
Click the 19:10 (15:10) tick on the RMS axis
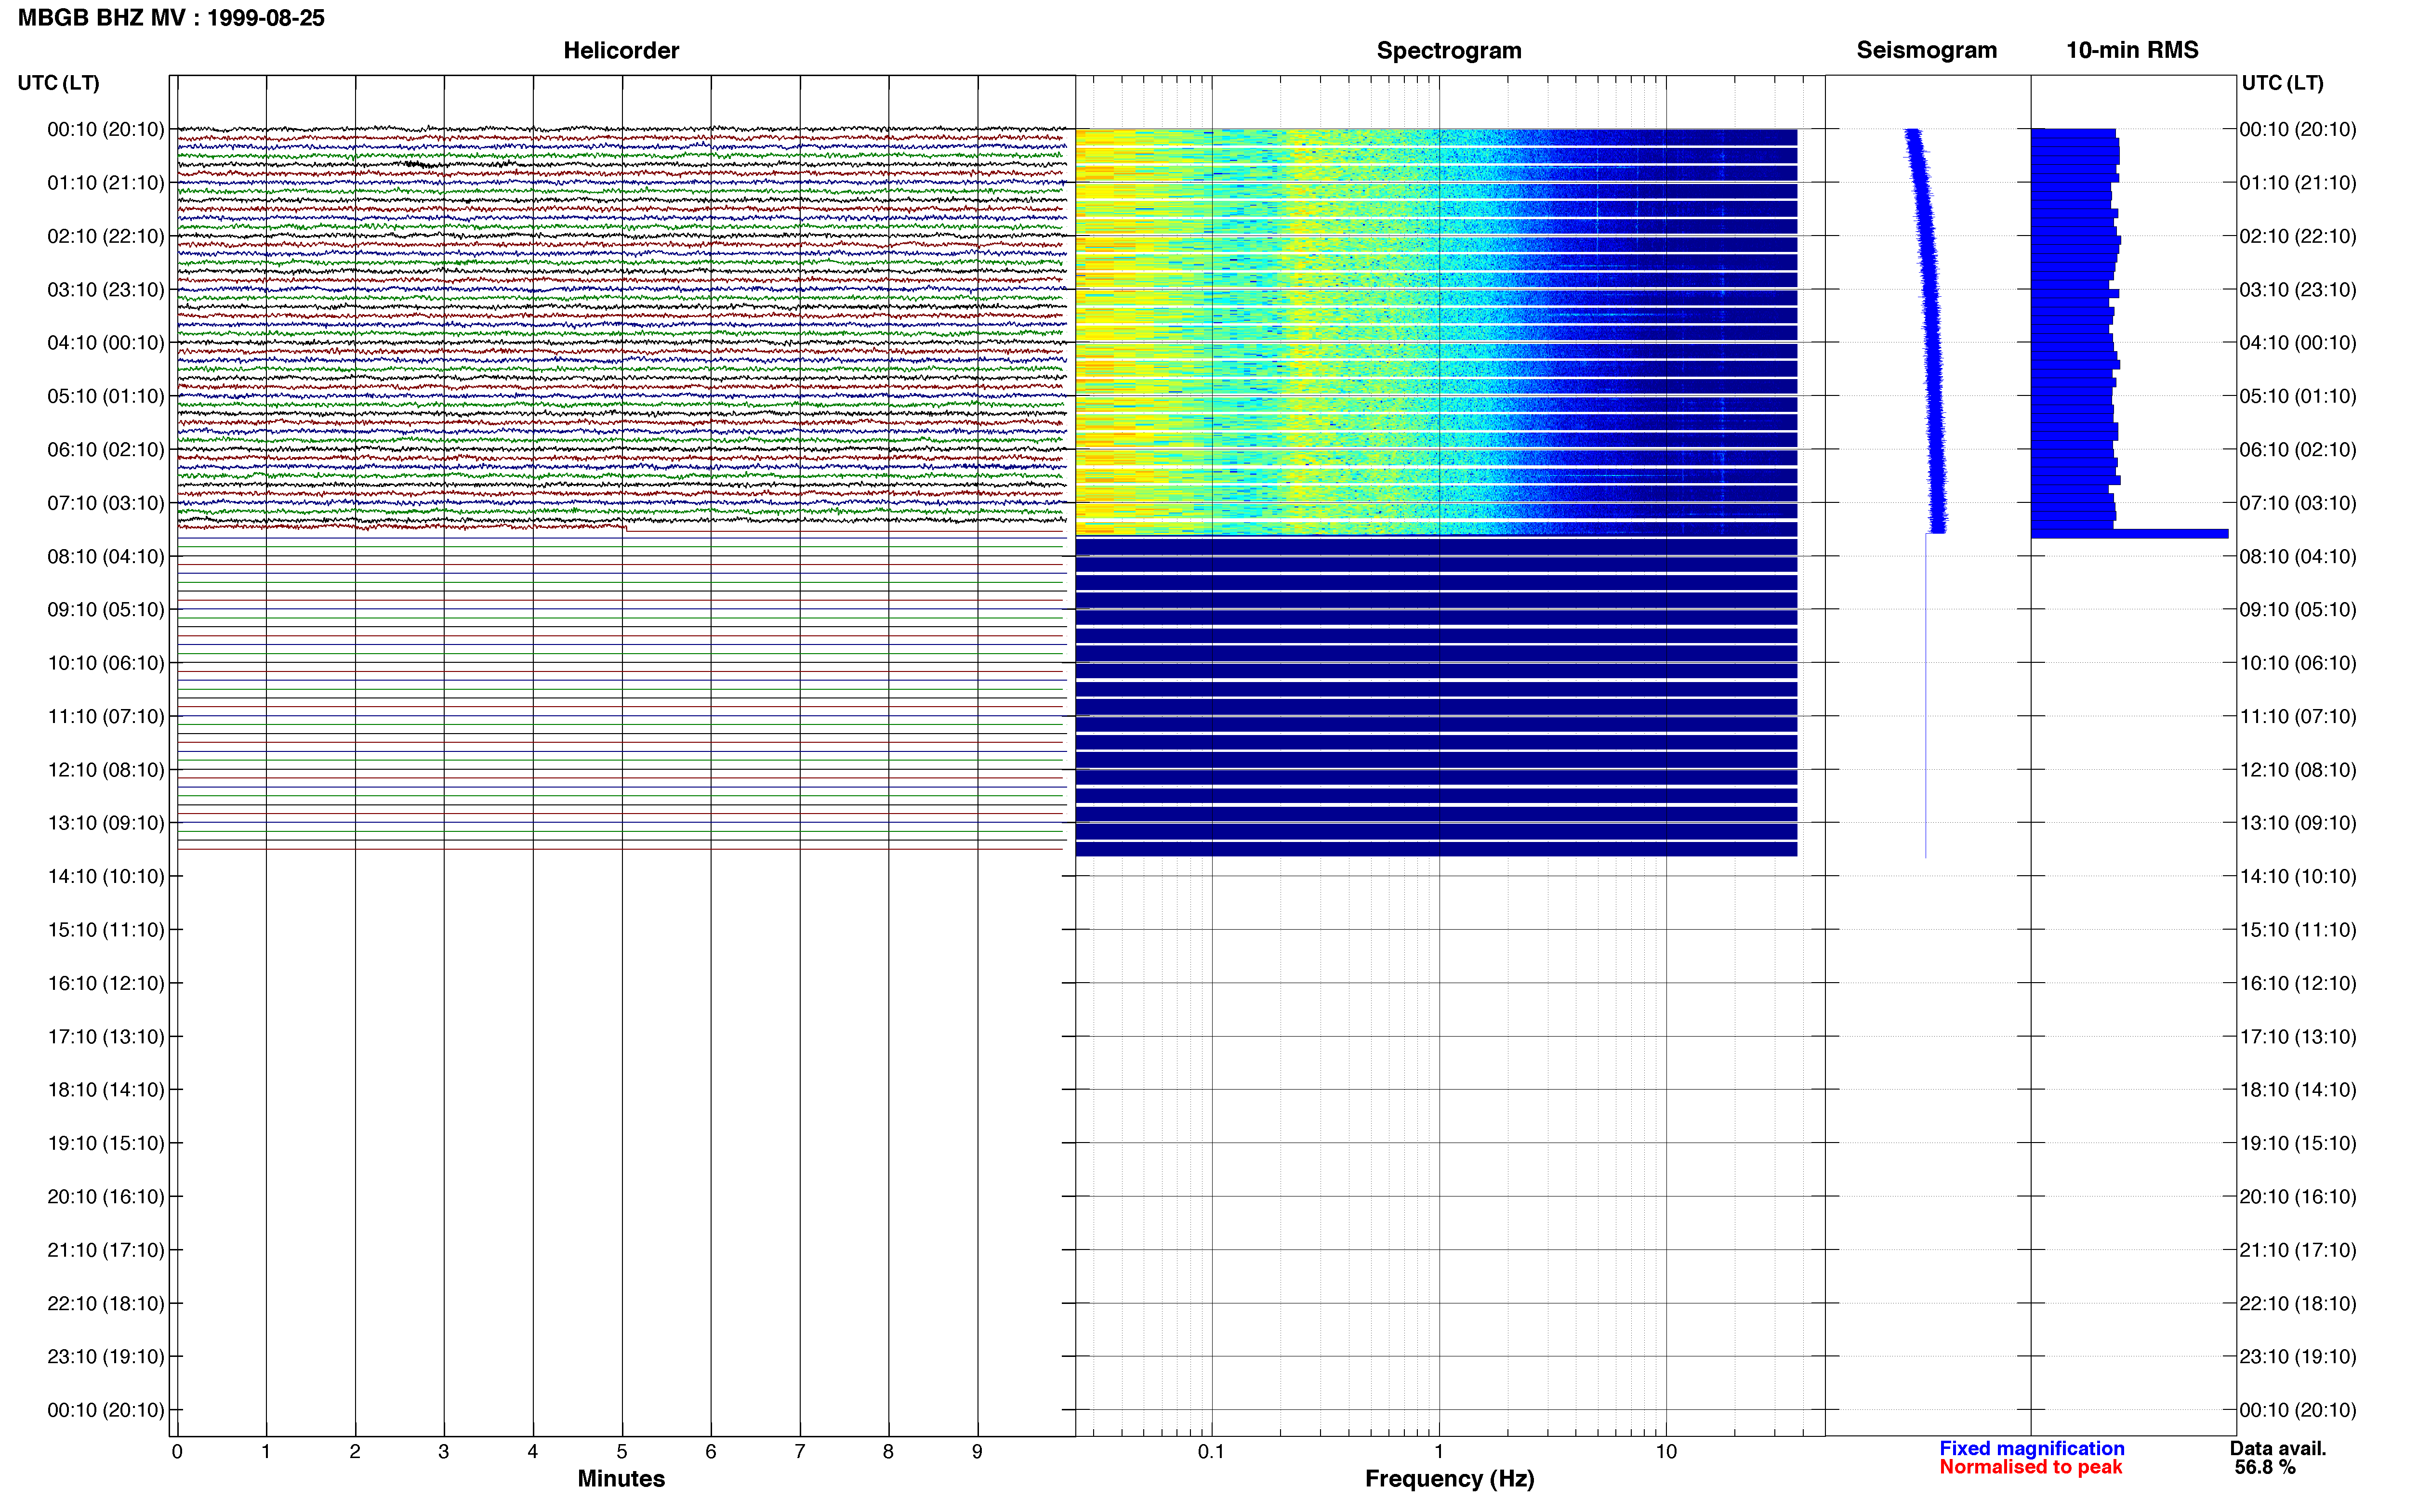point(2298,1143)
